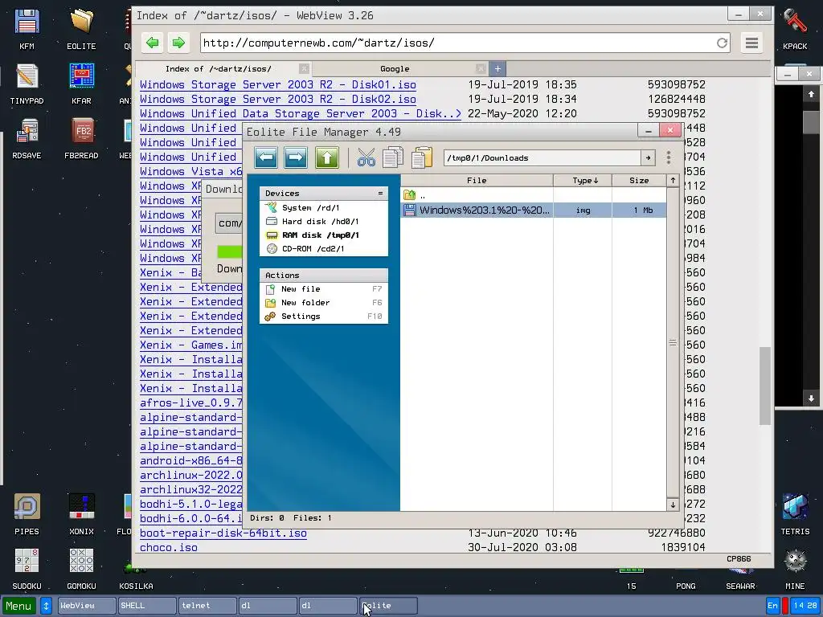The width and height of the screenshot is (823, 617).
Task: Launch PIPES game icon
Action: point(27,514)
